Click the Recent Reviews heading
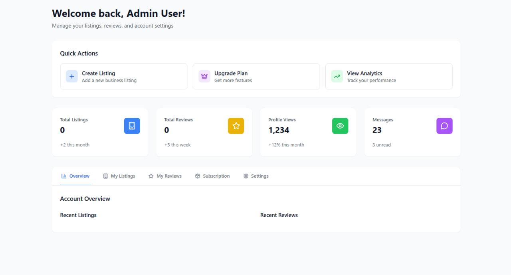The image size is (511, 275). pyautogui.click(x=279, y=215)
